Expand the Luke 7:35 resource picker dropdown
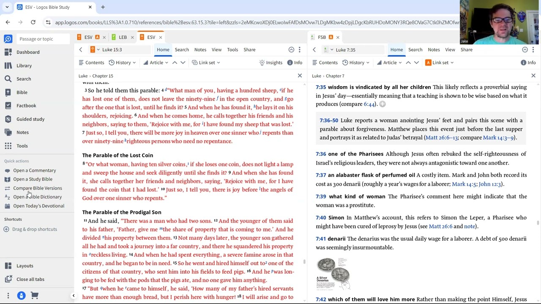Image resolution: width=541 pixels, height=304 pixels. click(332, 50)
